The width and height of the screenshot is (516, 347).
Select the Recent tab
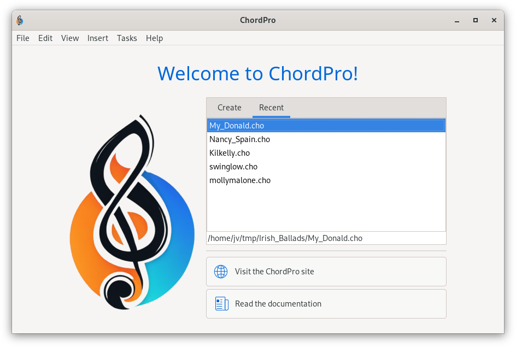271,108
